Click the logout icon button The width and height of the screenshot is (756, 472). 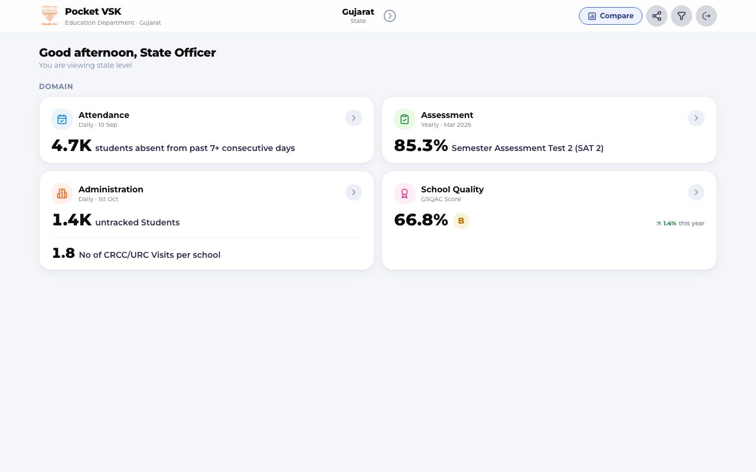(706, 16)
